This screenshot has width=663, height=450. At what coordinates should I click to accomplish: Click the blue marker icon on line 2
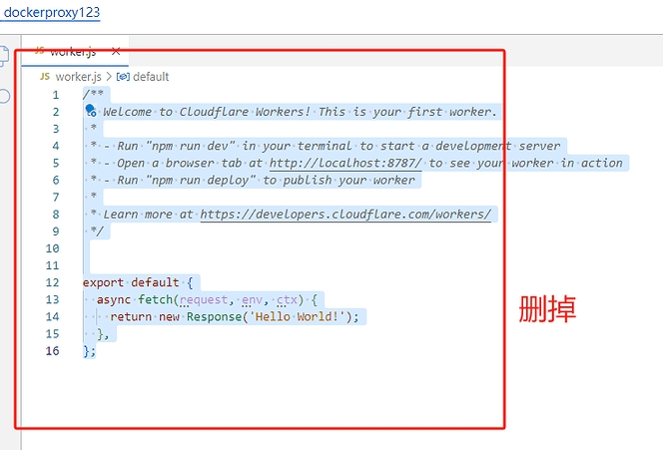91,112
